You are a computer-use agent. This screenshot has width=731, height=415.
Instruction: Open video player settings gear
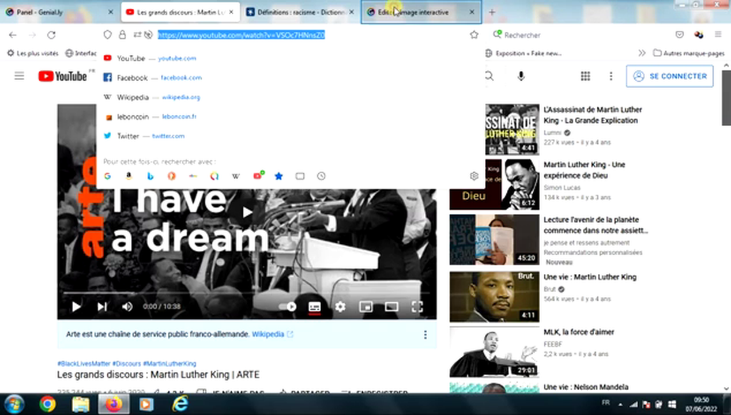tap(340, 307)
